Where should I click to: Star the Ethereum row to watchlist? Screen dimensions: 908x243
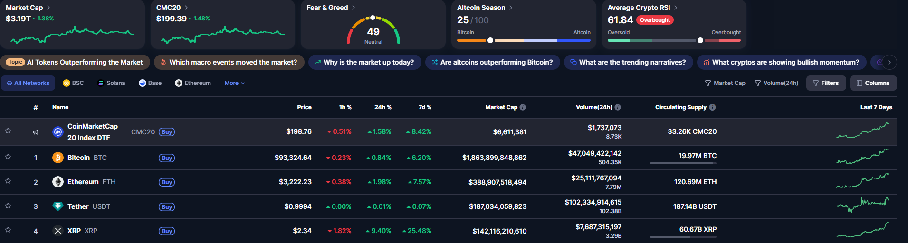coord(8,181)
